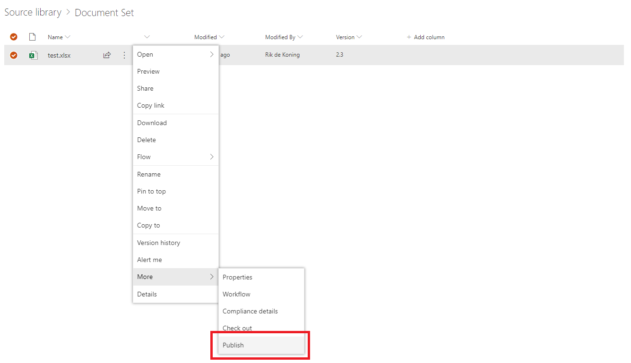Viewport: 631px width, 363px height.
Task: Open the Modified By column dropdown
Action: 300,37
